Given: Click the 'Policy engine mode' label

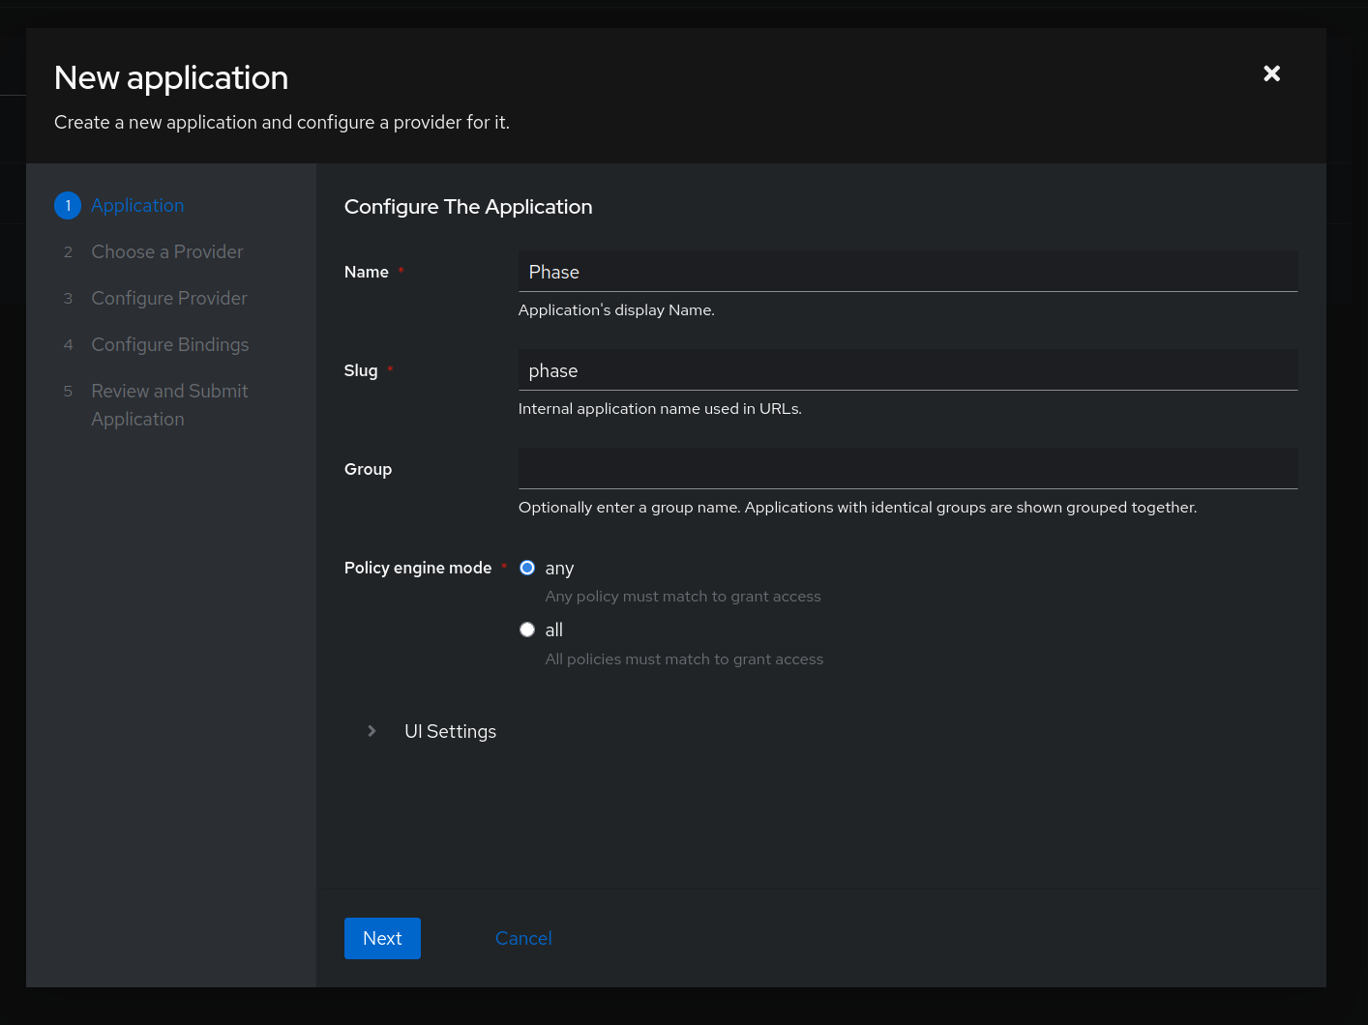Looking at the screenshot, I should (x=418, y=568).
